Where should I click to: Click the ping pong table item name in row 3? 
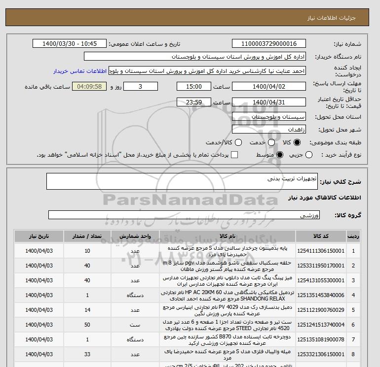click(228, 281)
